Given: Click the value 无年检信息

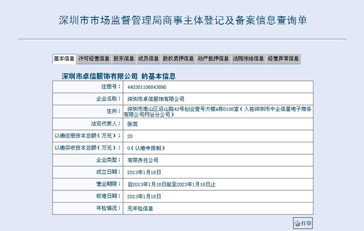Looking at the screenshot, I should click(x=140, y=209).
